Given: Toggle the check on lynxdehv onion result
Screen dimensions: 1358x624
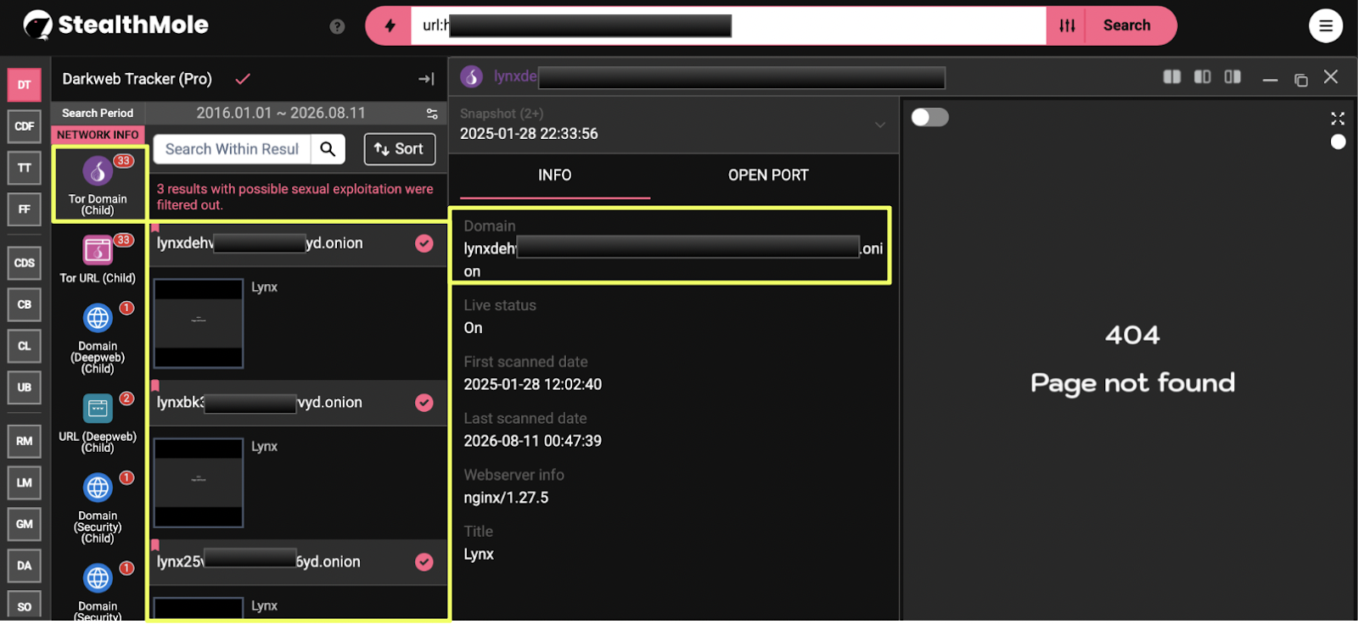Looking at the screenshot, I should pyautogui.click(x=424, y=243).
